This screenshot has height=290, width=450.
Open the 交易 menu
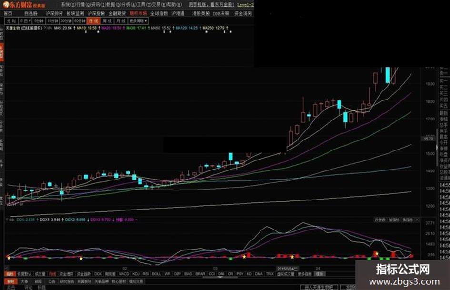click(x=160, y=5)
